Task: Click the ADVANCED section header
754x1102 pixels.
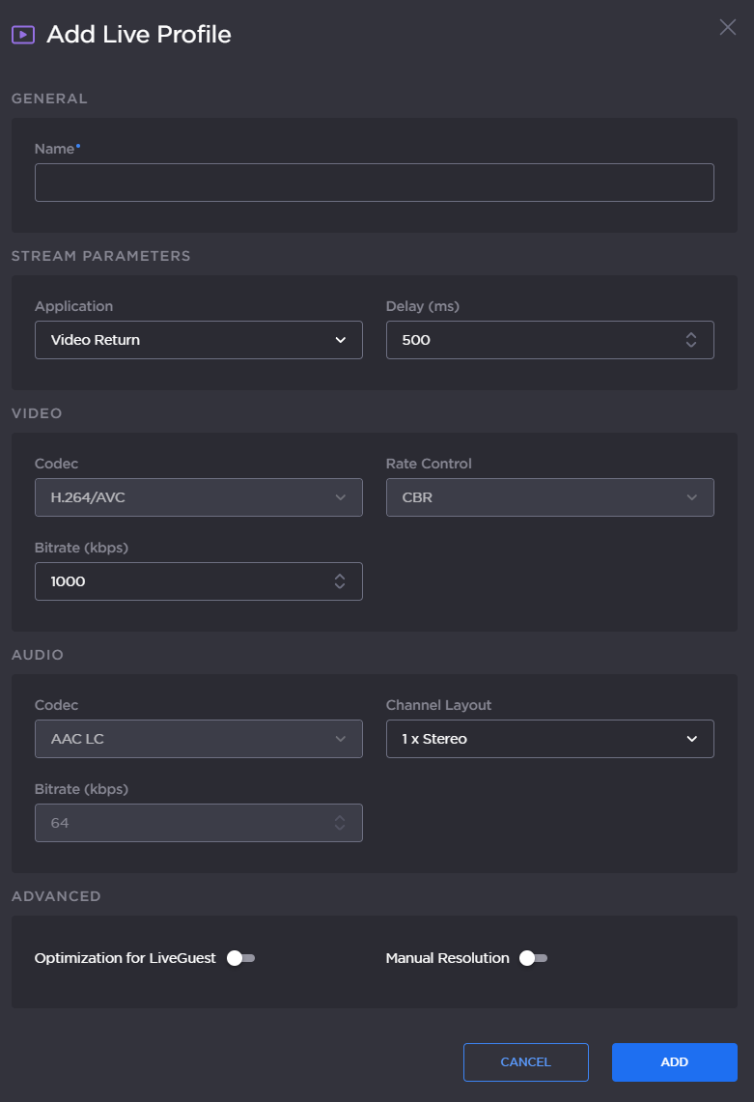Action: (56, 896)
